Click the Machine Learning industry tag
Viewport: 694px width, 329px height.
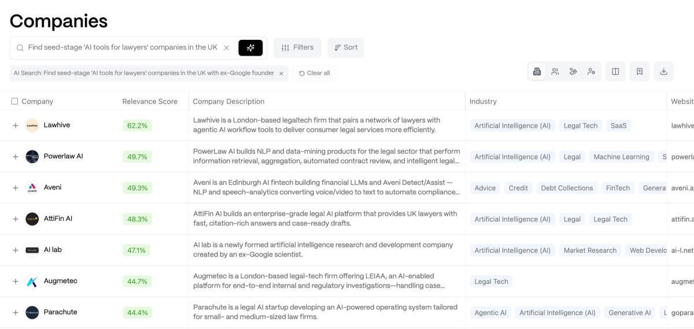[x=621, y=157]
